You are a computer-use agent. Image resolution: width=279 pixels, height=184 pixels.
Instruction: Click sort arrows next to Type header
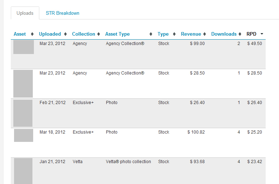point(174,34)
